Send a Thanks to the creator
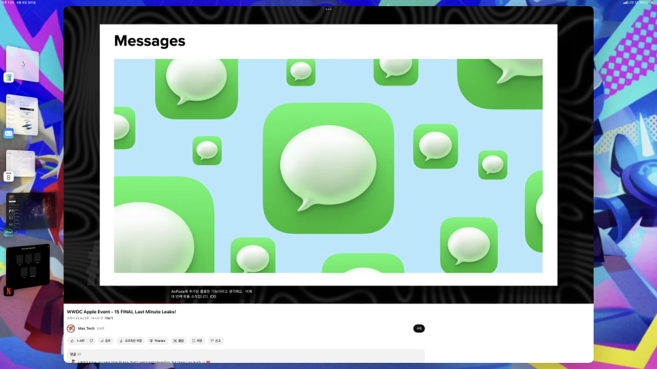The width and height of the screenshot is (657, 369). (x=158, y=341)
